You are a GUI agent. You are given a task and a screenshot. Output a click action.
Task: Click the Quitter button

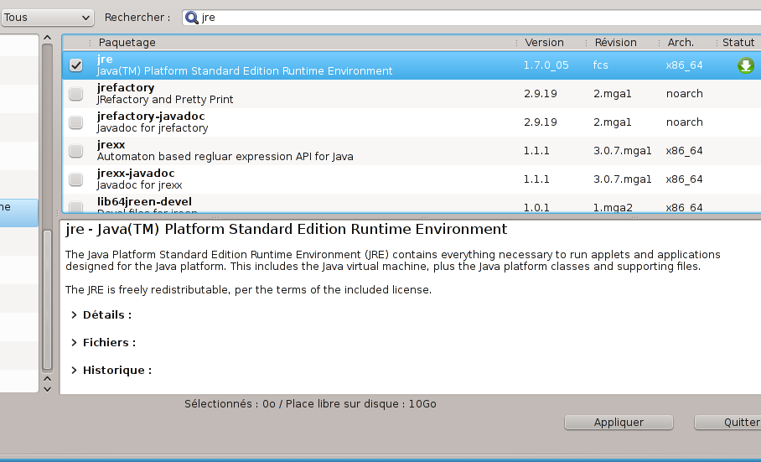pos(728,423)
